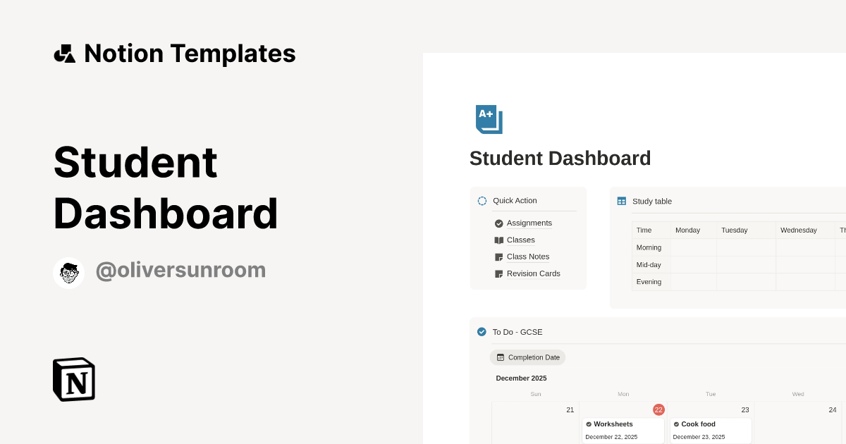This screenshot has width=846, height=444.
Task: Select the Monday column header in Study table
Action: [x=686, y=230]
